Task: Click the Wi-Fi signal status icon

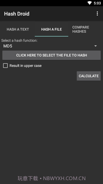Action: [x=90, y=3]
